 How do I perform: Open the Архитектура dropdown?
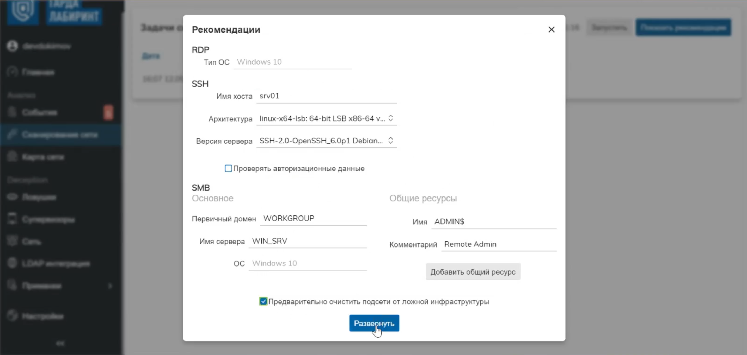(326, 118)
